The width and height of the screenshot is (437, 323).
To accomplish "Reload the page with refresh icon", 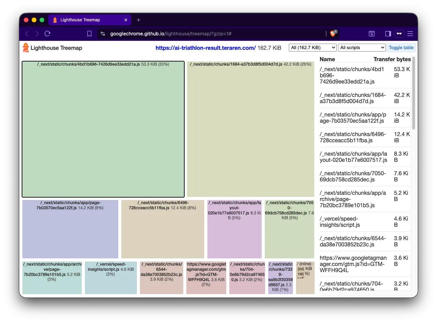I will pyautogui.click(x=47, y=34).
